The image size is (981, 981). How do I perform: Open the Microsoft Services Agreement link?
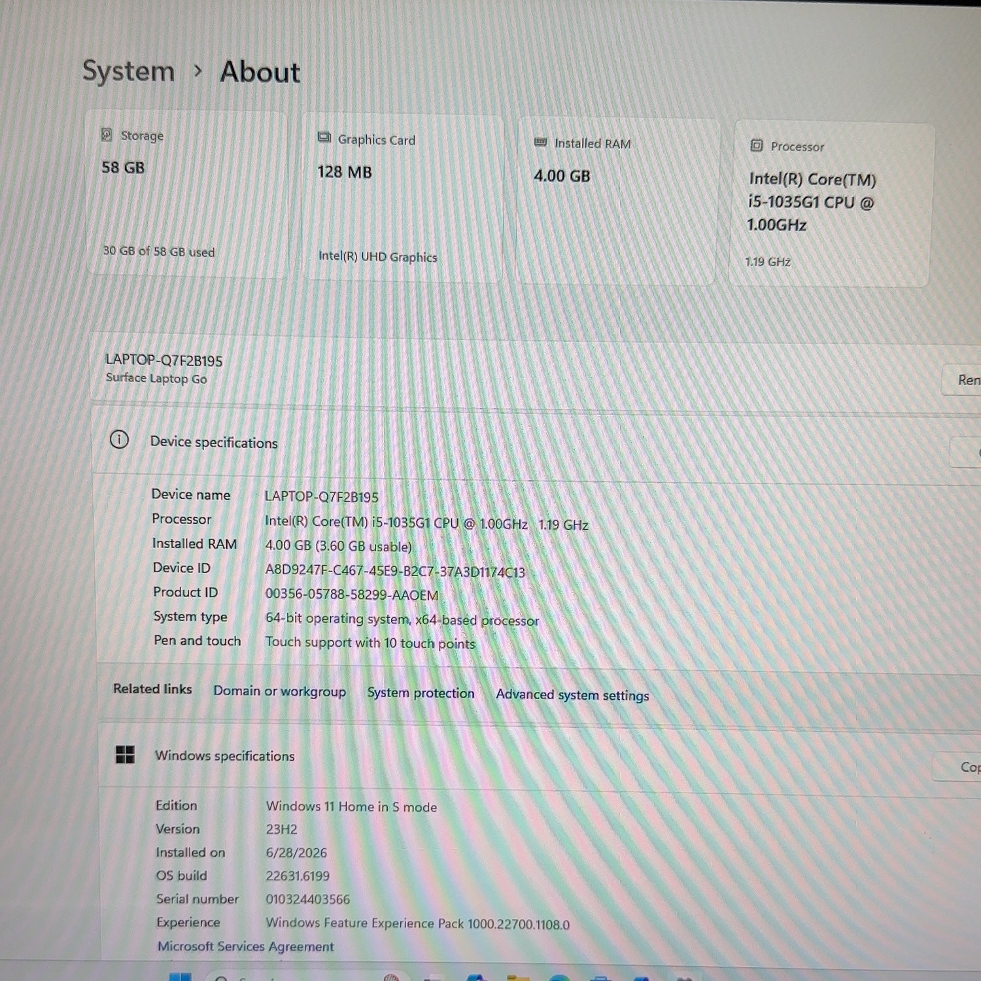(245, 946)
